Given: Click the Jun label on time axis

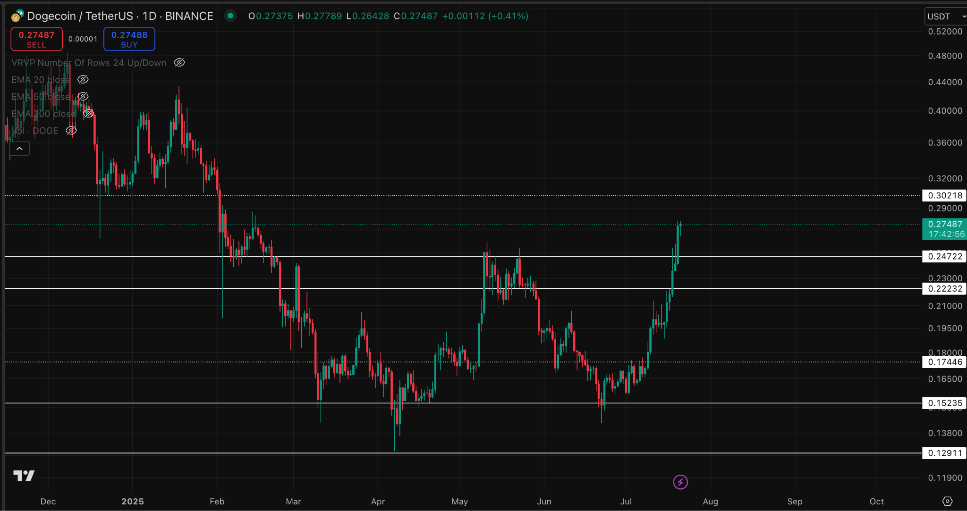Looking at the screenshot, I should pyautogui.click(x=544, y=502).
